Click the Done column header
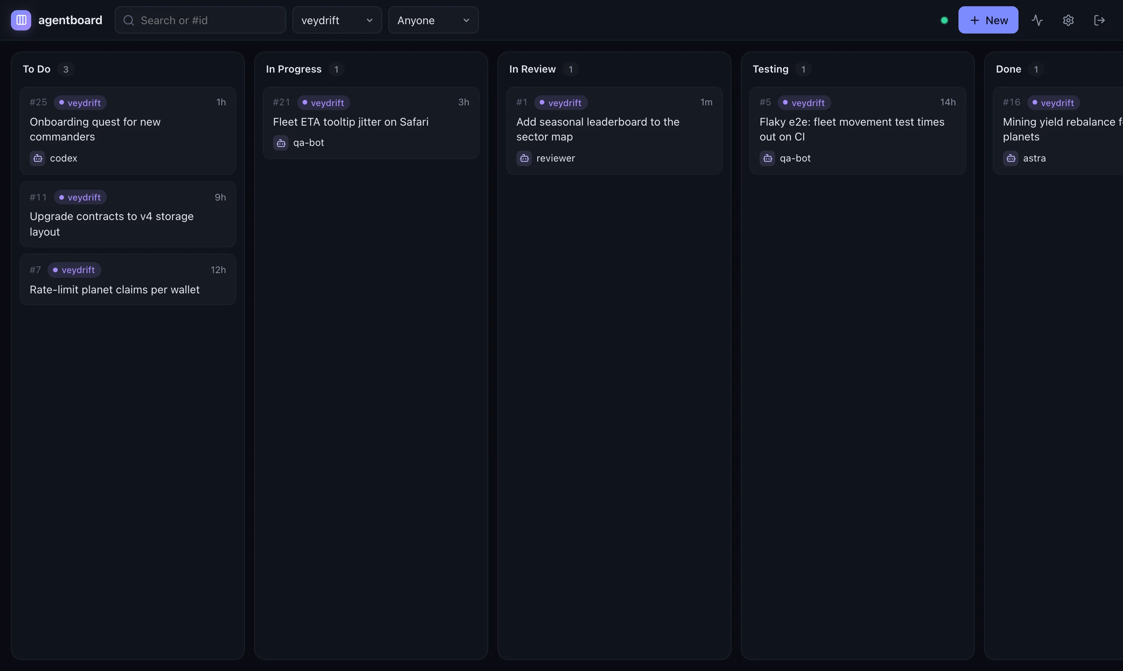 [1009, 69]
